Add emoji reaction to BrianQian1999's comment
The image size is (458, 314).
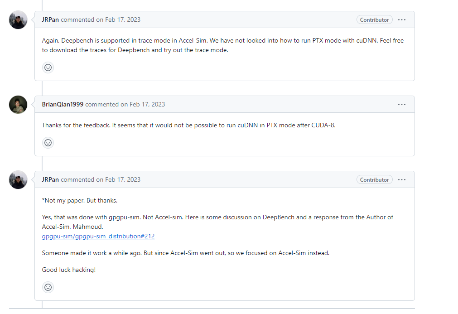point(48,143)
